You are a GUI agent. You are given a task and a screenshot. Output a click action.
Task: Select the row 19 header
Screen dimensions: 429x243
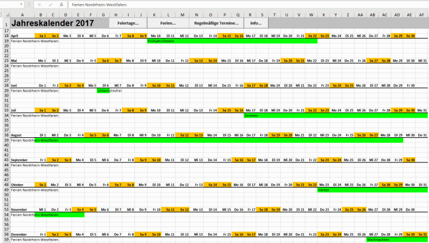(5, 41)
